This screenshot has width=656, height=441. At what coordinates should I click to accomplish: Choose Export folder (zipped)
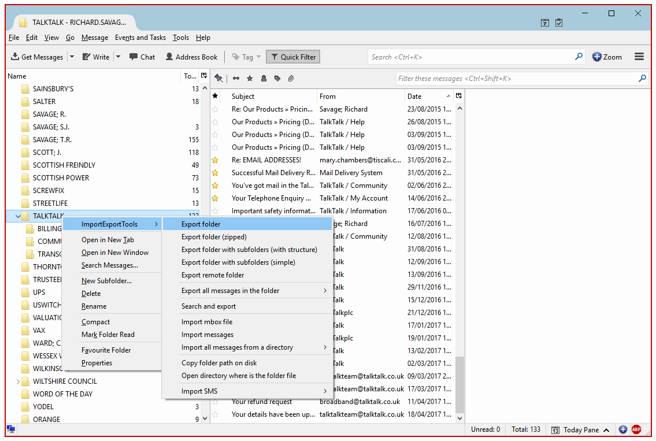(214, 237)
